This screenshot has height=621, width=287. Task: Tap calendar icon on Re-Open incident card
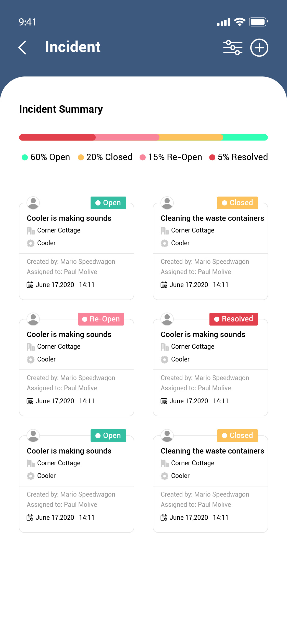30,401
